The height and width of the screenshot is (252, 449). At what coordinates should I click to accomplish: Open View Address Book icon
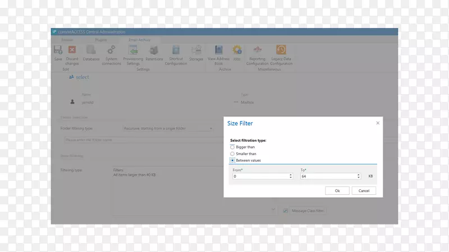(219, 50)
